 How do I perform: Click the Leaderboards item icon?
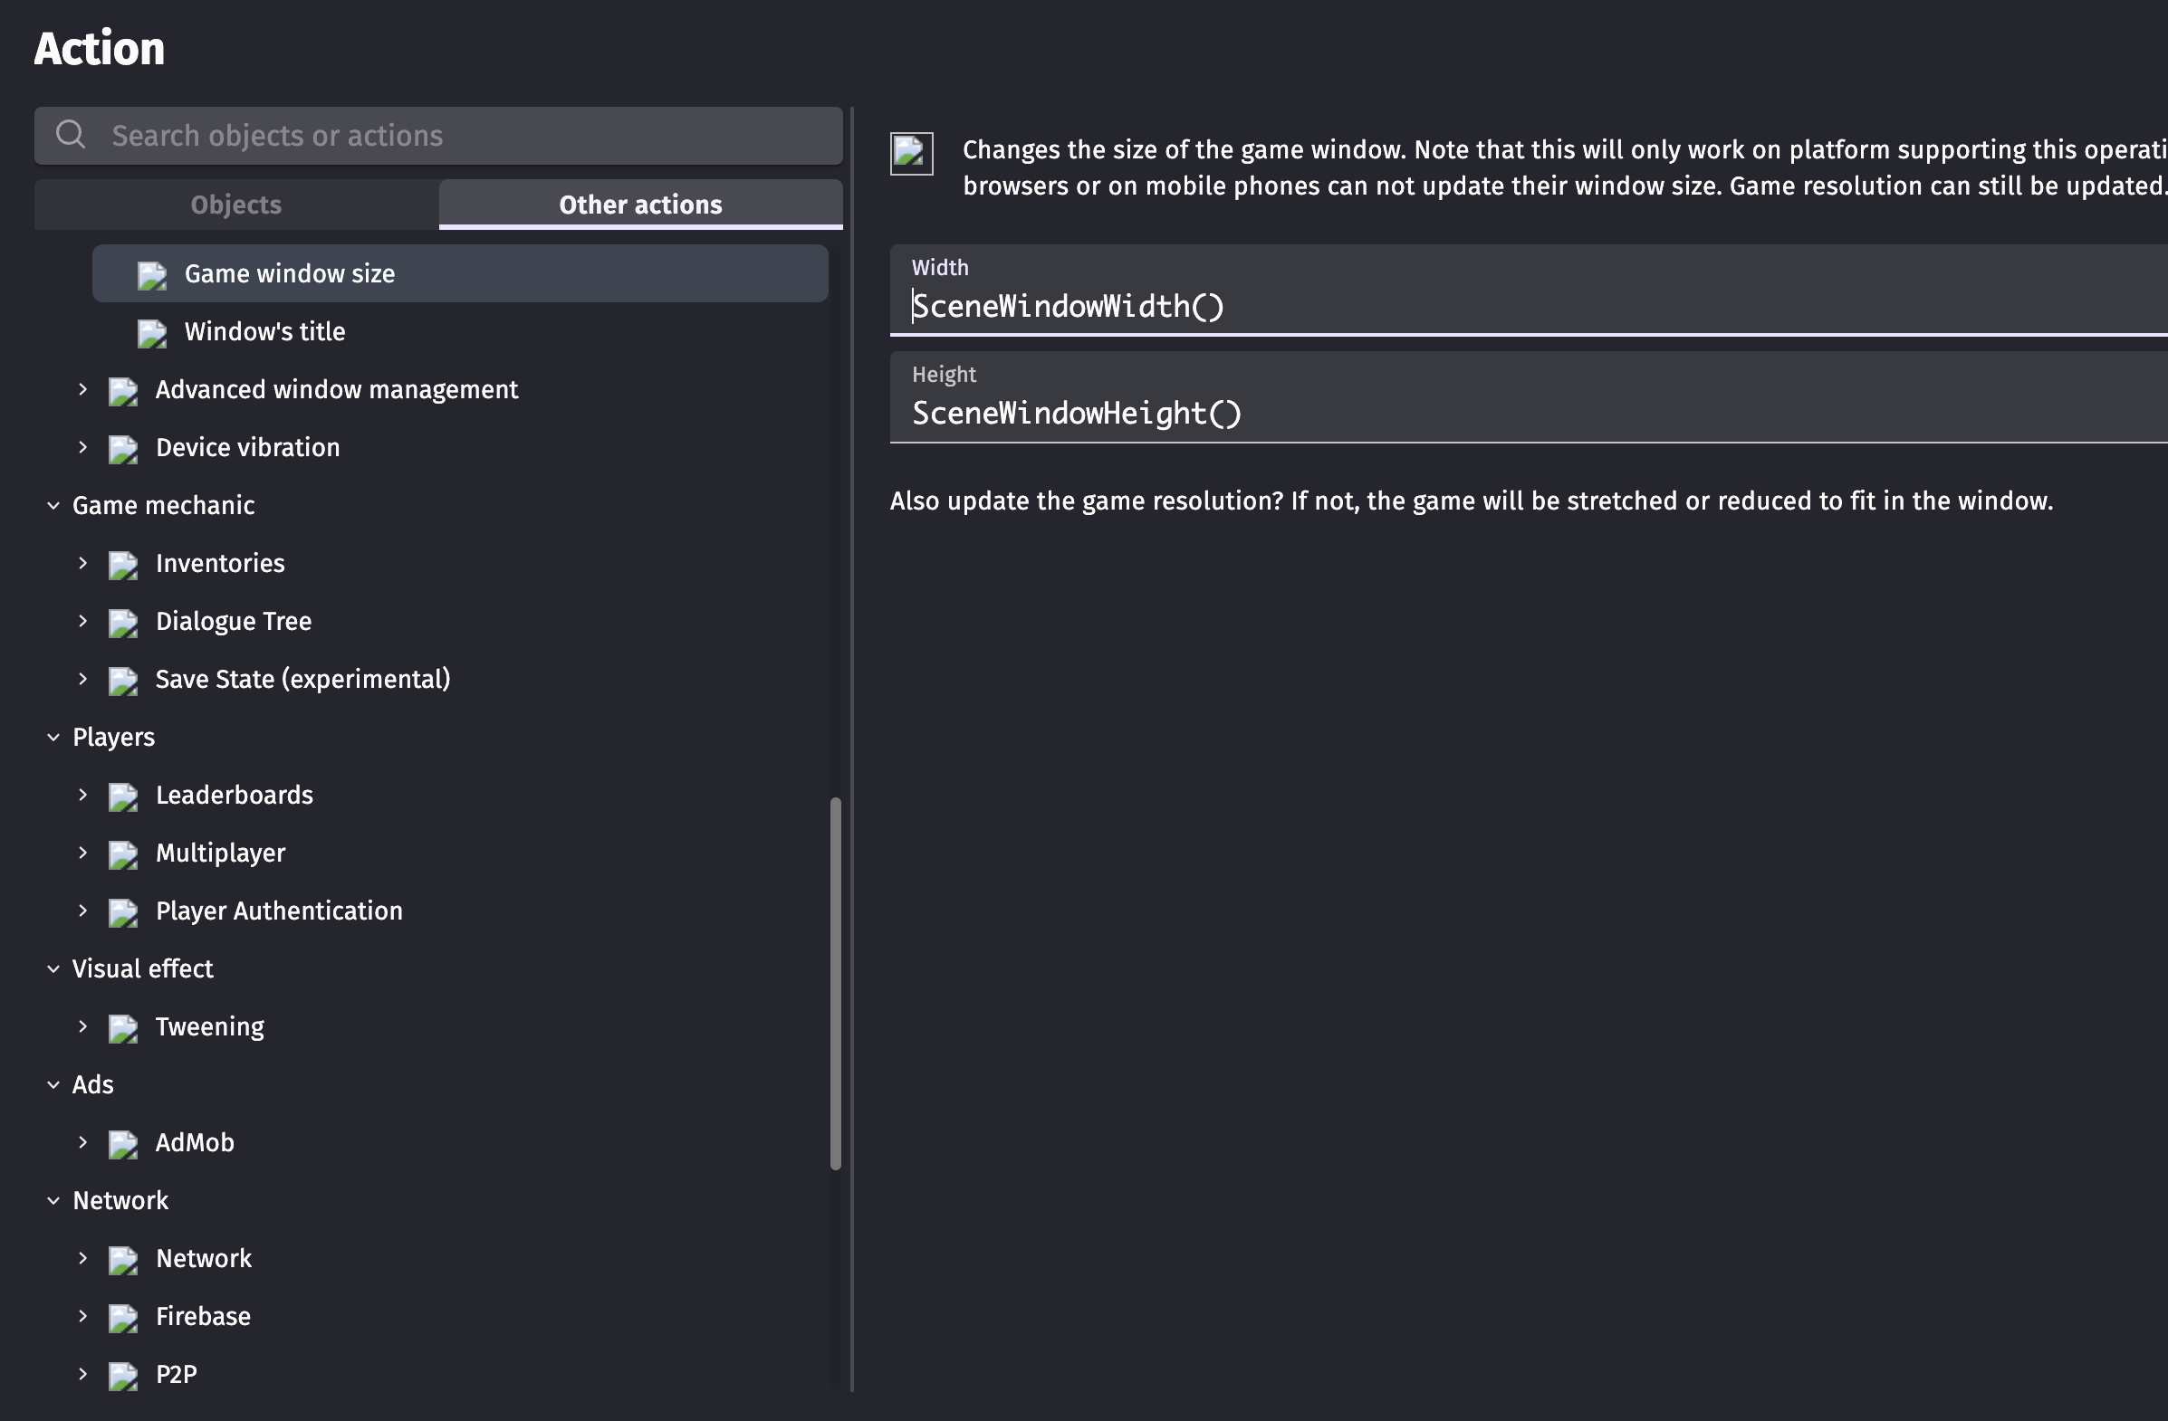tap(123, 796)
